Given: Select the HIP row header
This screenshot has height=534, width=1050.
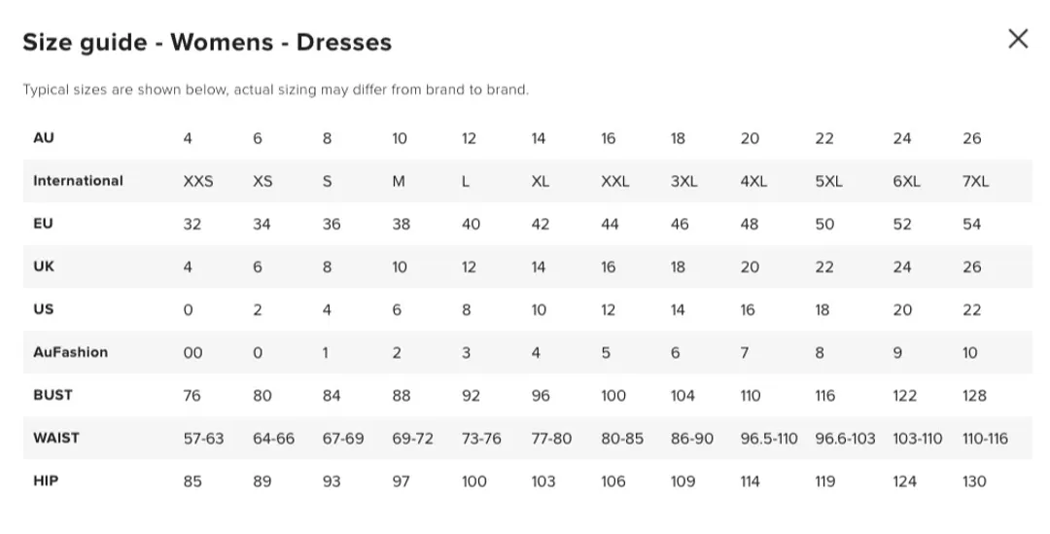Looking at the screenshot, I should [46, 481].
